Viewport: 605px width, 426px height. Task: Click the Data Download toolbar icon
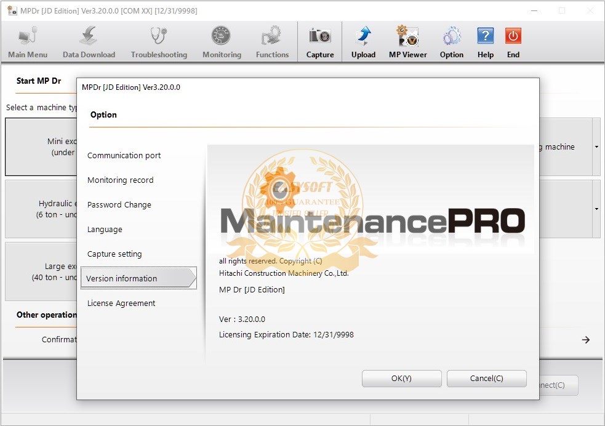(x=89, y=42)
